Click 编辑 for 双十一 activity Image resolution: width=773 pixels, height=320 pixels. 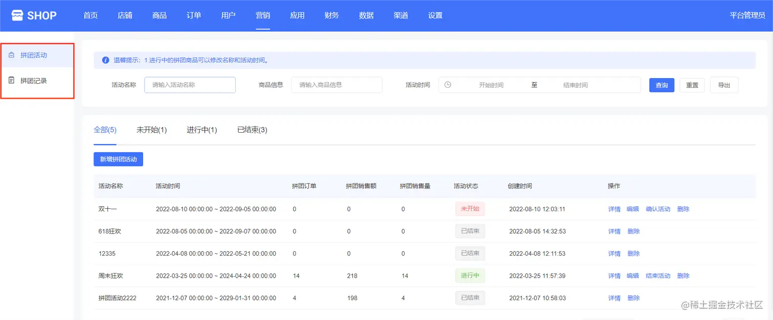pyautogui.click(x=633, y=209)
